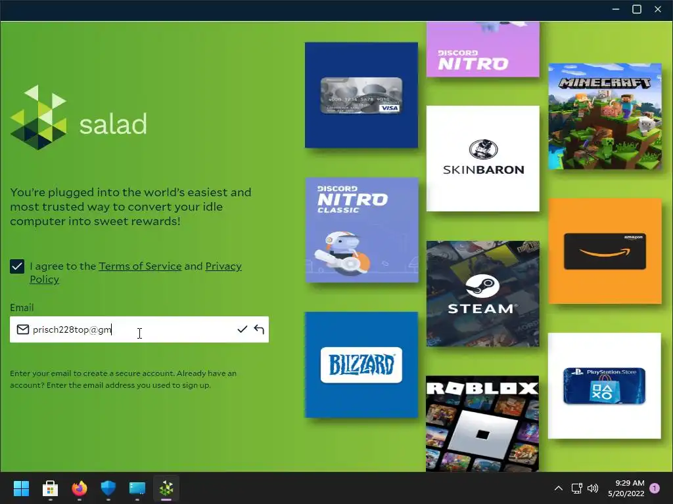Minimize the Salad window

click(616, 9)
